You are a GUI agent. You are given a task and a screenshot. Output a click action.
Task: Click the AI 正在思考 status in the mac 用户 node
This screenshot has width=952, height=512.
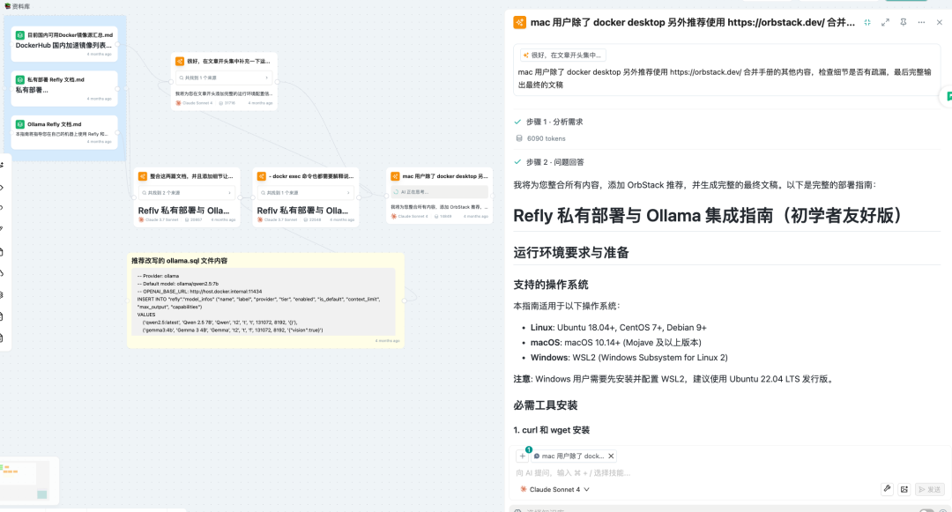pyautogui.click(x=439, y=192)
